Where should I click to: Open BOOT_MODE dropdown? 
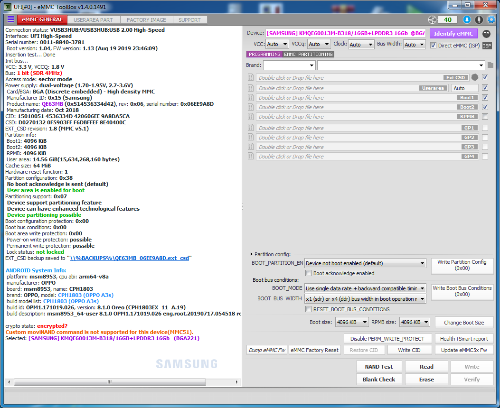(x=365, y=288)
